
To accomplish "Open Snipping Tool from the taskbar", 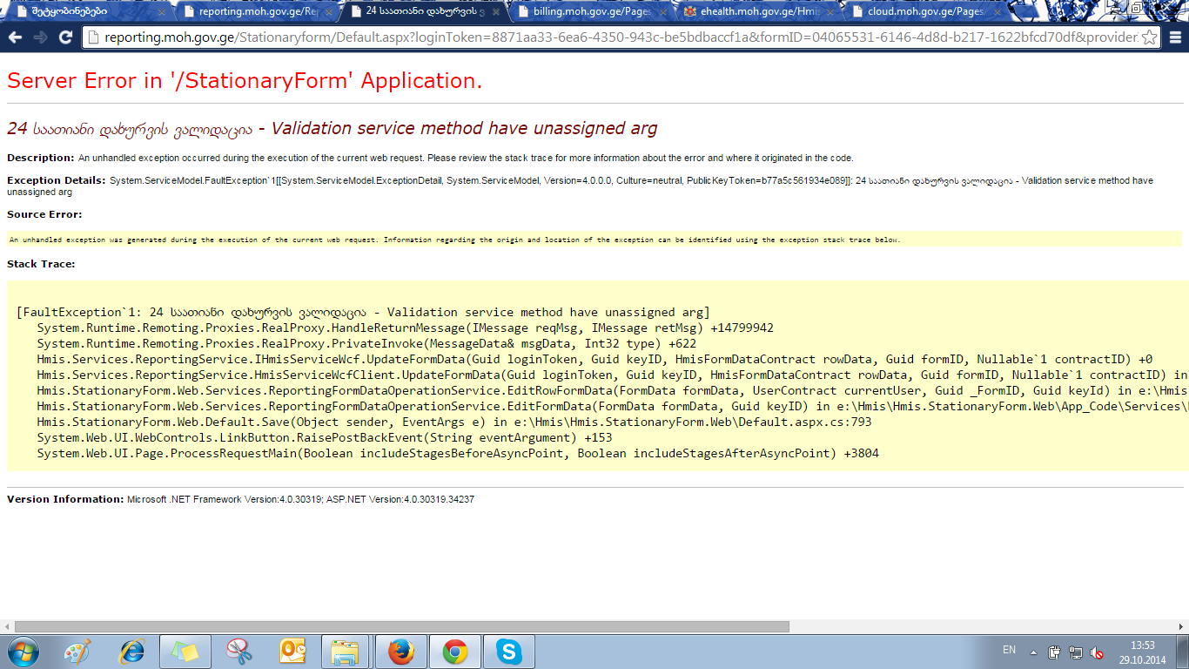I will [x=238, y=652].
